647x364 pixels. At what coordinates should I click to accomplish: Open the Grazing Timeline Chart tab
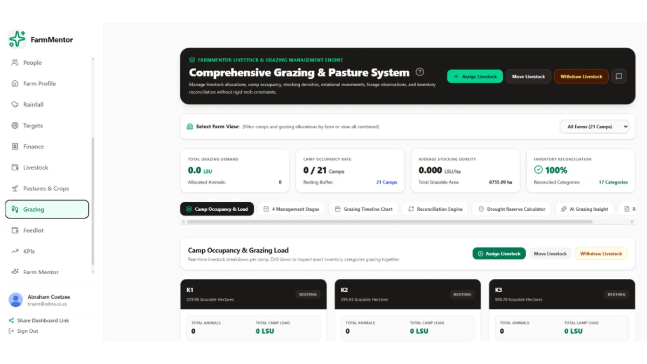click(x=364, y=209)
